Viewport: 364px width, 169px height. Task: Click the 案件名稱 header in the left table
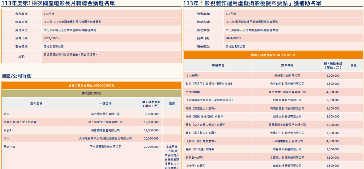tap(36, 104)
